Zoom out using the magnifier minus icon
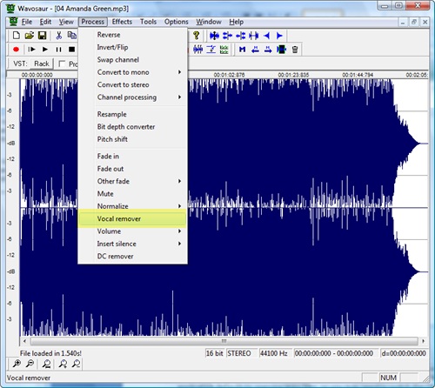435x388 pixels. click(30, 364)
